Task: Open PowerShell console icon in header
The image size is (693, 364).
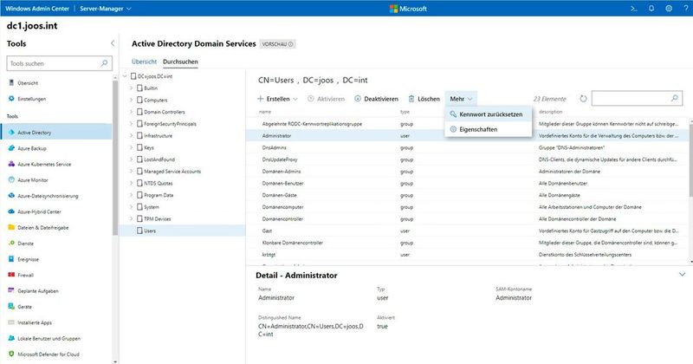Action: (633, 9)
